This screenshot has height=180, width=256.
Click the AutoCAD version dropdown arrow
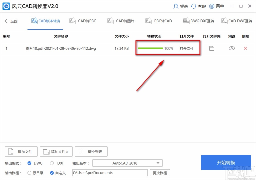(x=158, y=163)
